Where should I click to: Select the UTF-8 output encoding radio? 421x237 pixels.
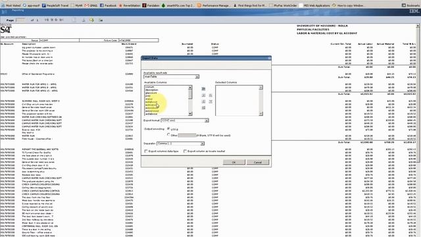tap(168, 129)
